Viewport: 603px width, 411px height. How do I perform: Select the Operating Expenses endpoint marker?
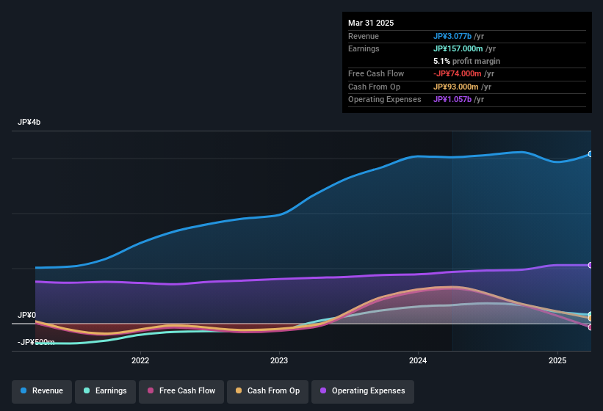pos(591,265)
